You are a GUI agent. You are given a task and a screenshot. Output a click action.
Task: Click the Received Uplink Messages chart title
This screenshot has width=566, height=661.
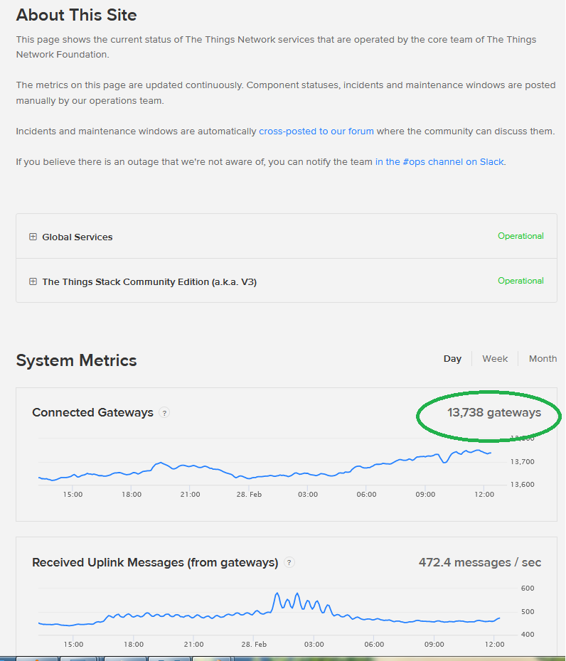point(155,562)
